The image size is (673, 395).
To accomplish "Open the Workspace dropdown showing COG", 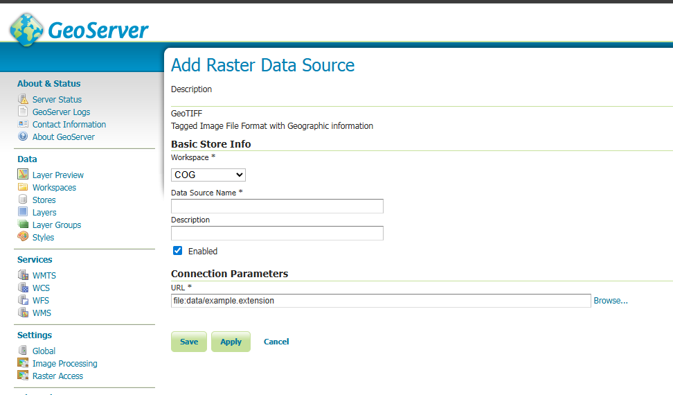I will [208, 175].
